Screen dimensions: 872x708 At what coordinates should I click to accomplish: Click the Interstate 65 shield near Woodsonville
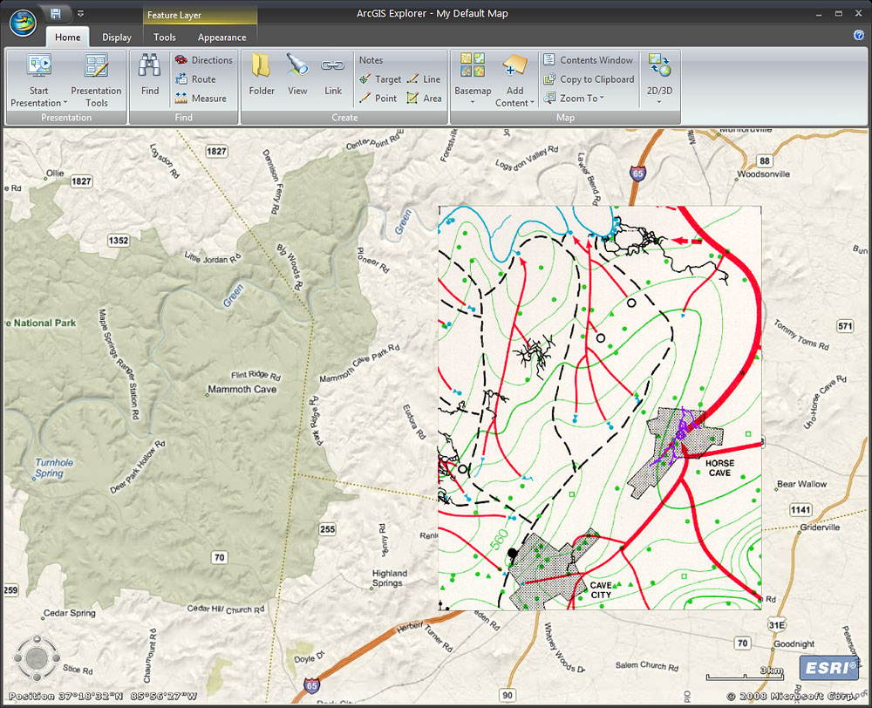[x=637, y=173]
